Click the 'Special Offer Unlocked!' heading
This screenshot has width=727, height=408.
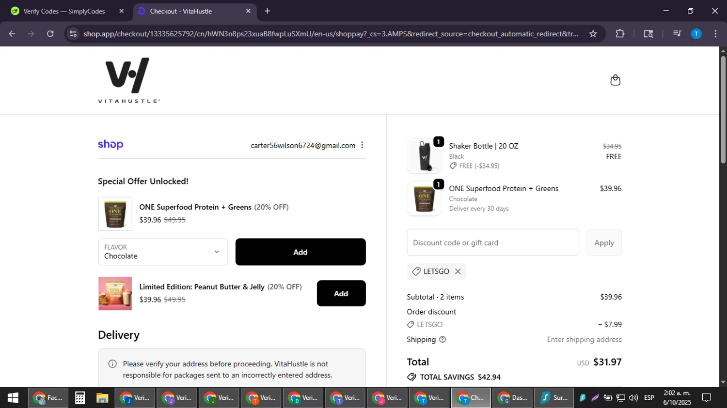click(x=143, y=181)
